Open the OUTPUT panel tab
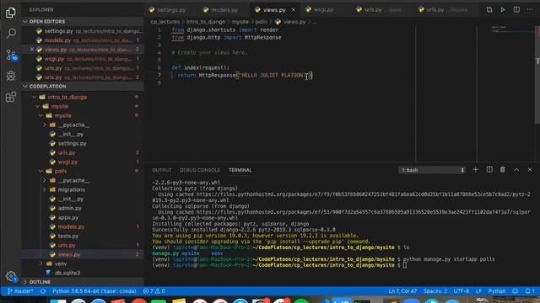540x303 pixels. coord(161,170)
